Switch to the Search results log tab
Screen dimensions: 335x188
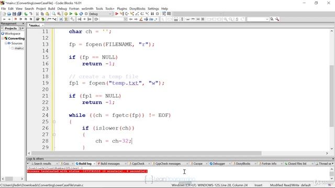coord(42,163)
